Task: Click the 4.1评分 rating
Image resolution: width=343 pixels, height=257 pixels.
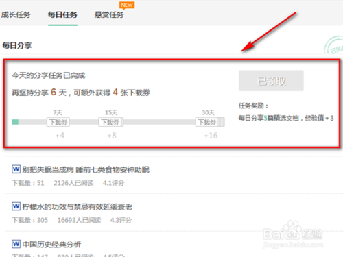Action: [x=114, y=183]
